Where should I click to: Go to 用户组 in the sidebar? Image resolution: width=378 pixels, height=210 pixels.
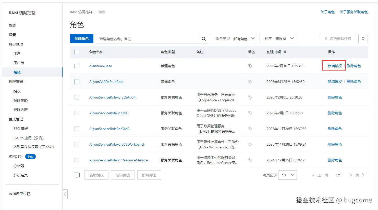(19, 63)
